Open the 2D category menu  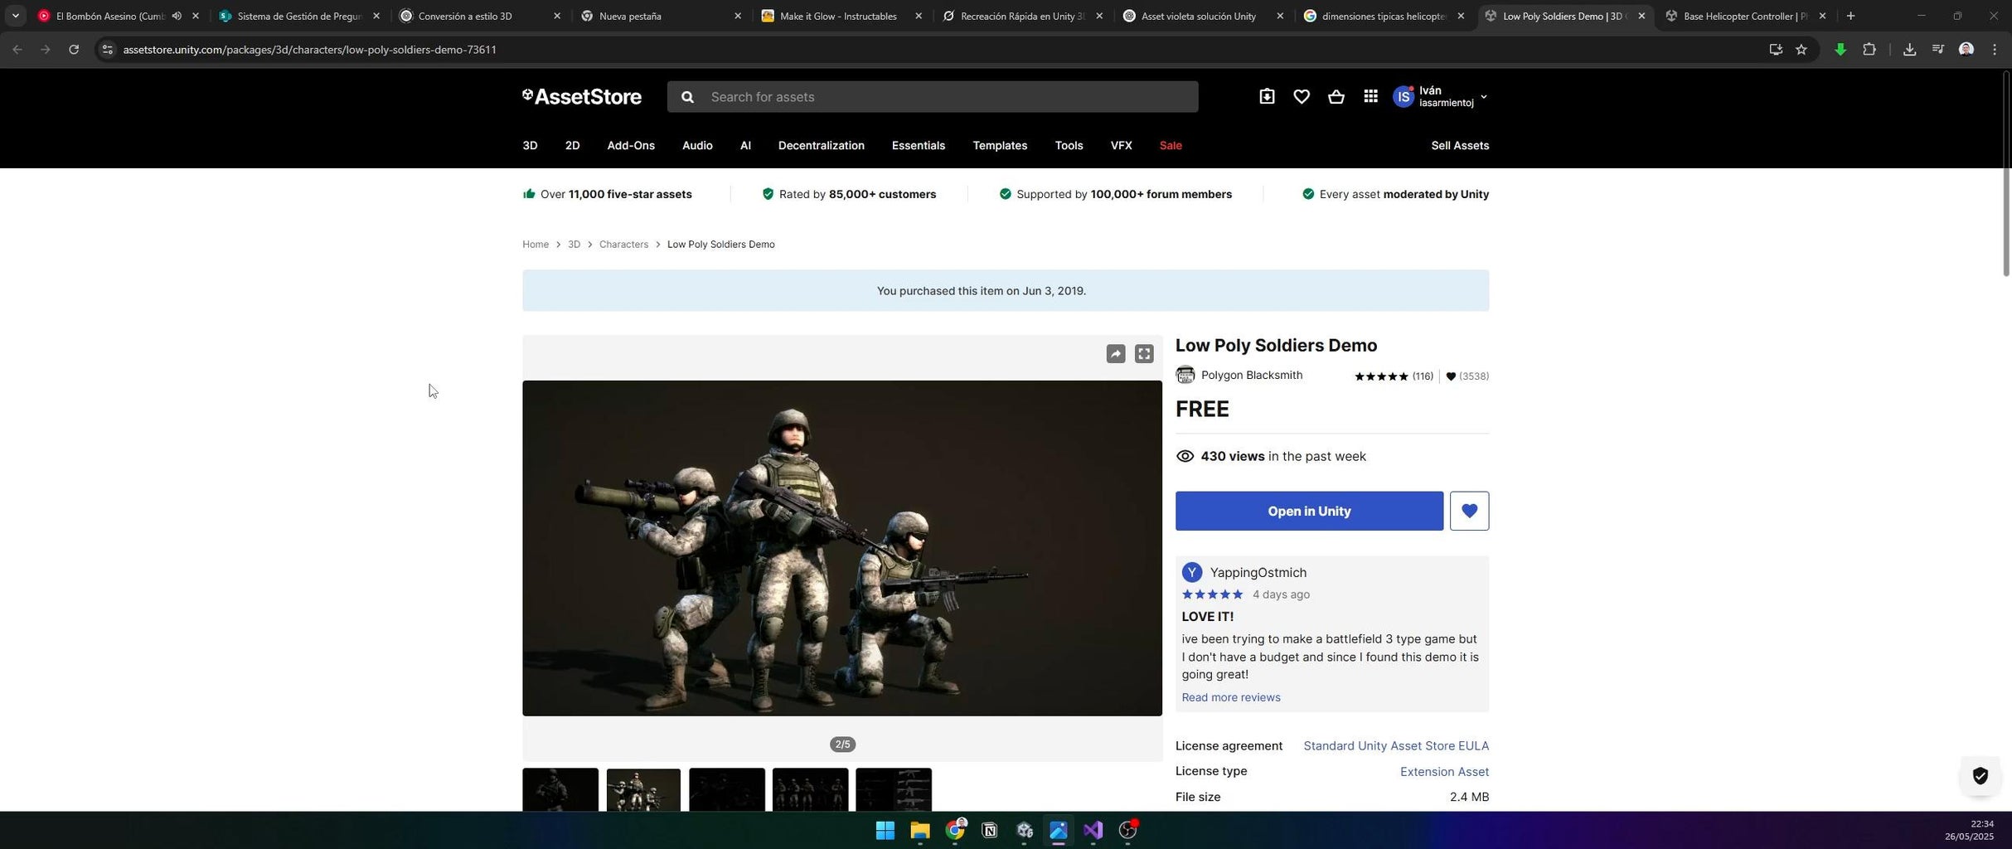(x=572, y=145)
